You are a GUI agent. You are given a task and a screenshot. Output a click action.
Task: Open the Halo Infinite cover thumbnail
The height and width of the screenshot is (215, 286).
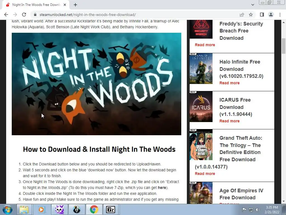pyautogui.click(x=201, y=69)
